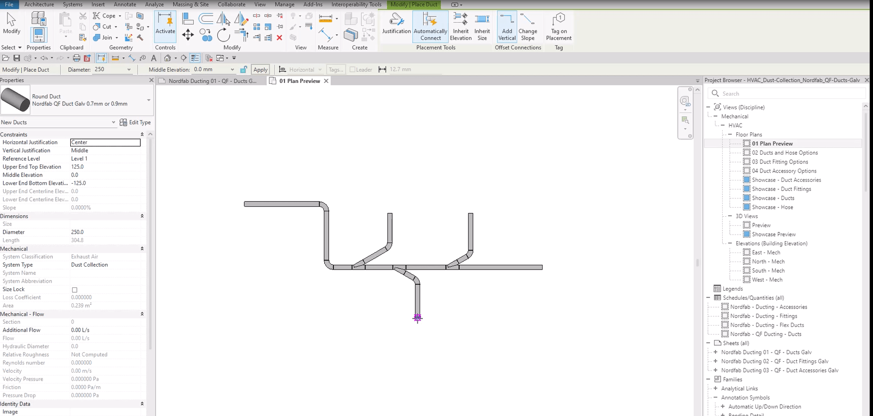Toggle the Leader checkbox
Screen dimensions: 873x416
click(x=352, y=70)
